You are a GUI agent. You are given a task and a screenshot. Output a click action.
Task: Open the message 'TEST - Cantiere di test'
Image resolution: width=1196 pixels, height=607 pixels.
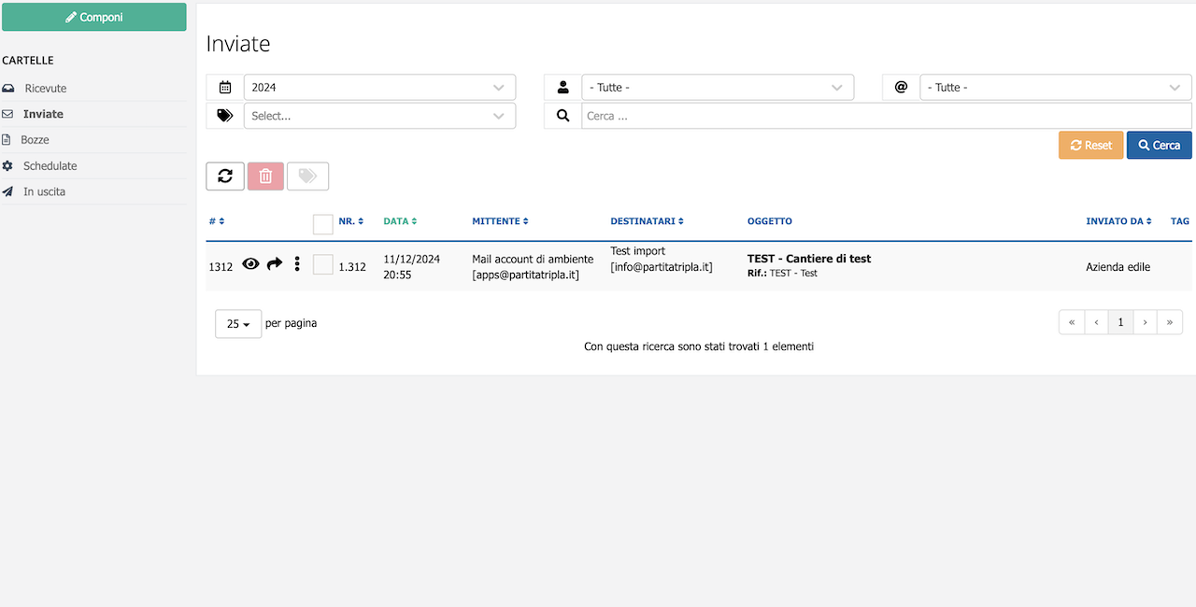click(x=809, y=259)
